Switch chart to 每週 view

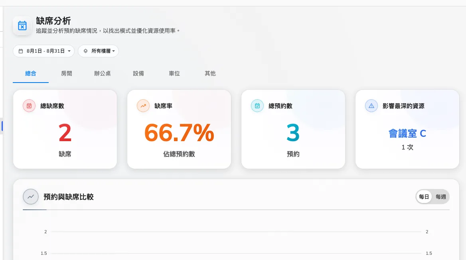[441, 197]
